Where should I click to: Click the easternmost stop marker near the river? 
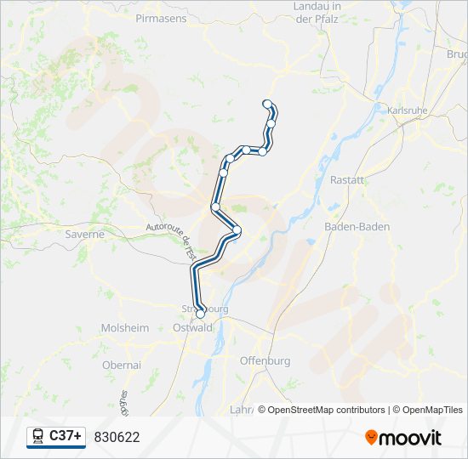[x=237, y=230]
